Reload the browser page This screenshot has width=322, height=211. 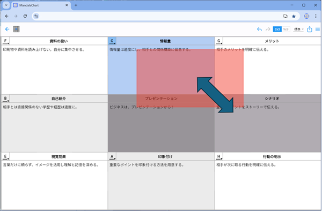click(25, 16)
